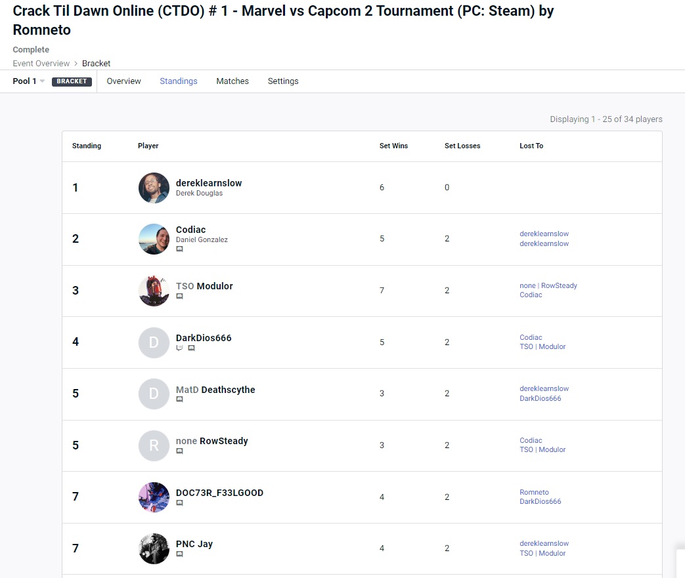This screenshot has height=578, width=685.
Task: Click DarkDios666 link in Deathscythe's row
Action: click(x=540, y=398)
